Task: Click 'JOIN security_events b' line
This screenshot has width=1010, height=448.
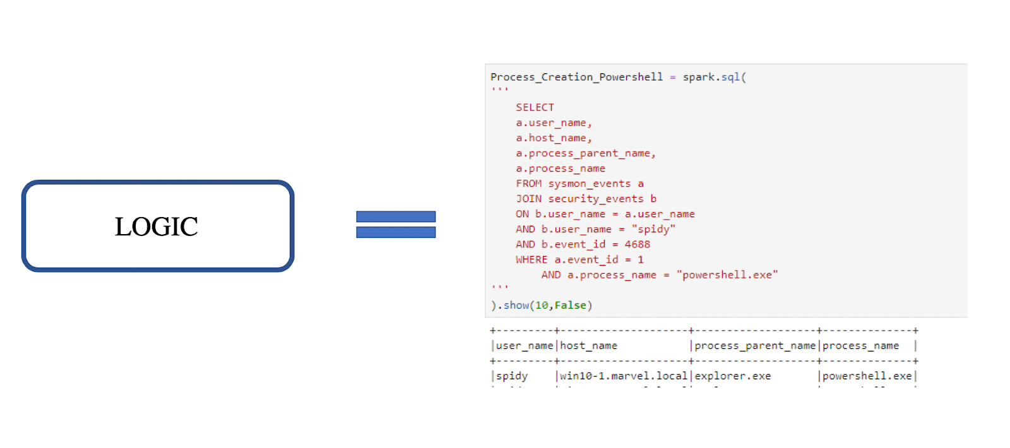Action: [x=586, y=199]
